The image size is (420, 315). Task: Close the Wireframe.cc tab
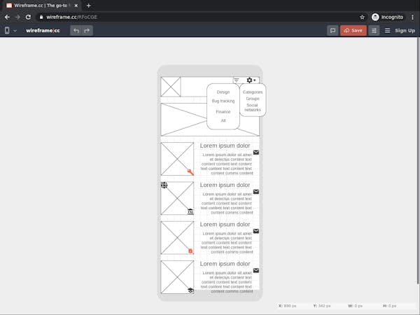[76, 6]
